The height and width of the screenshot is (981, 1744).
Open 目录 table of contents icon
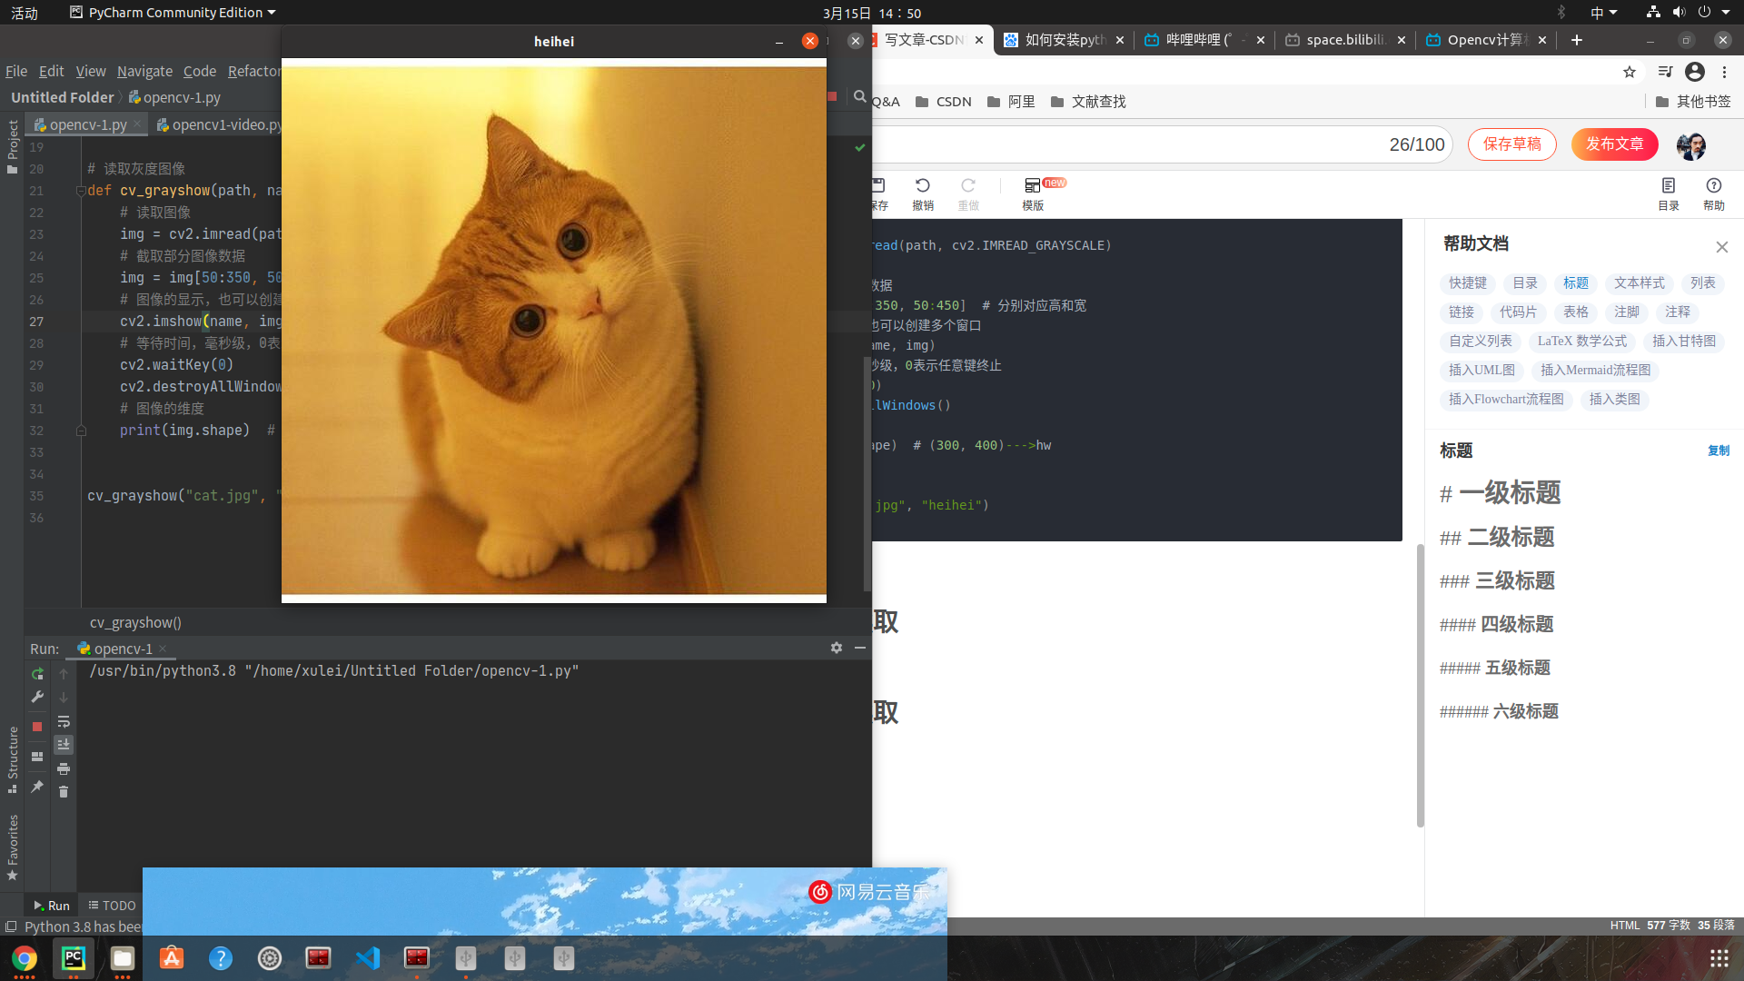1669,193
